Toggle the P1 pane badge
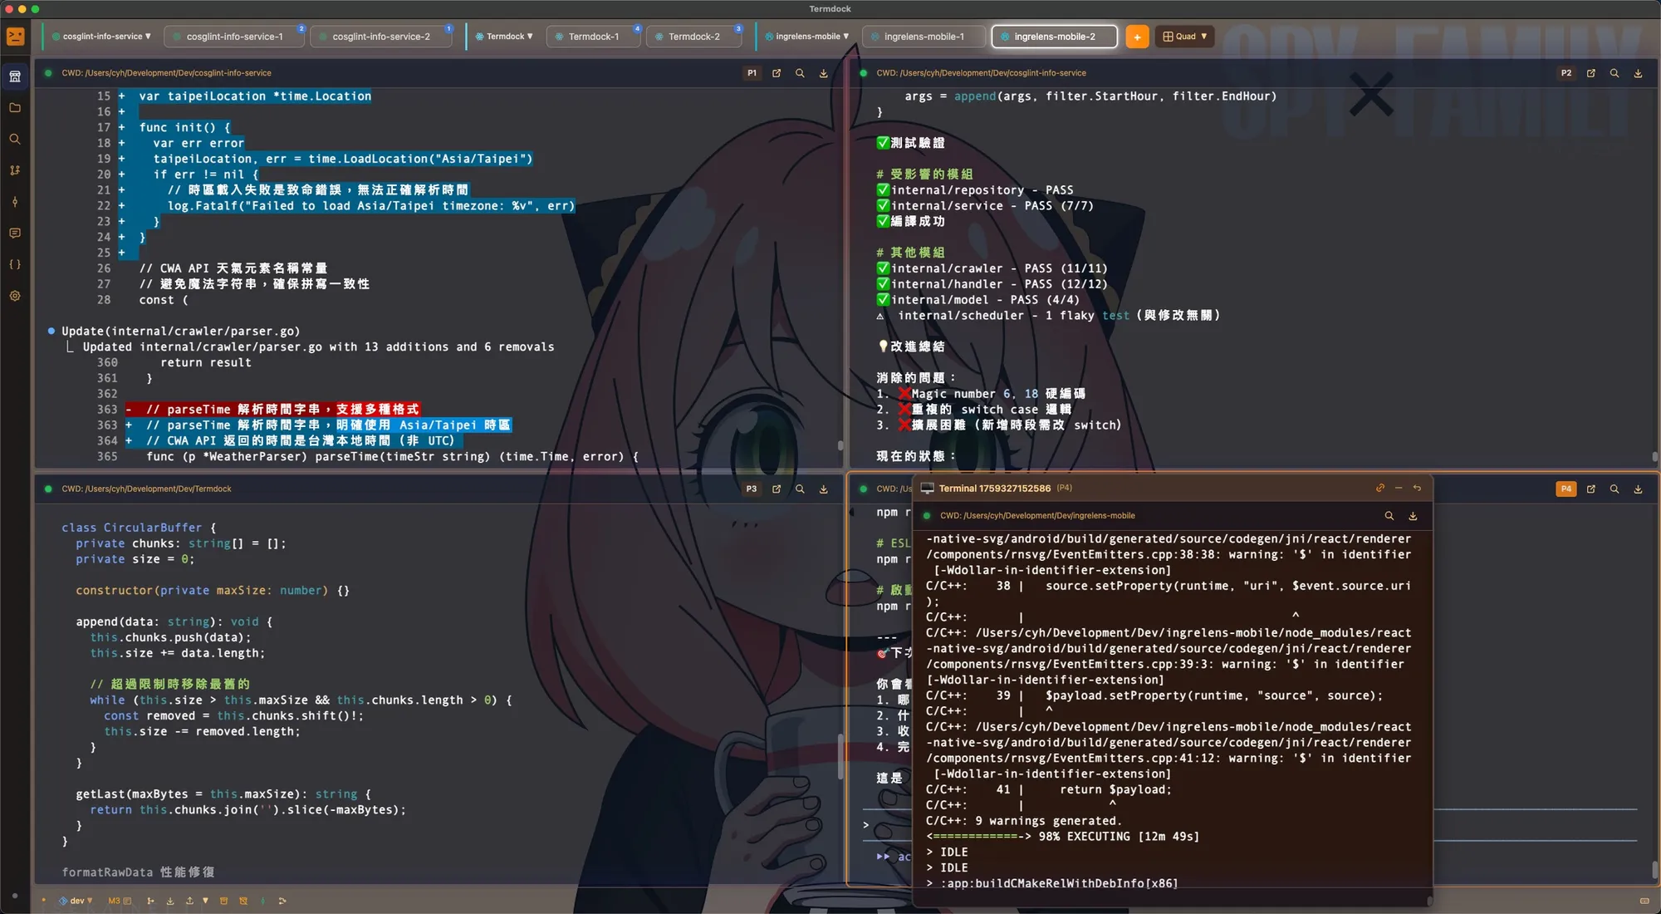This screenshot has width=1661, height=914. (752, 73)
